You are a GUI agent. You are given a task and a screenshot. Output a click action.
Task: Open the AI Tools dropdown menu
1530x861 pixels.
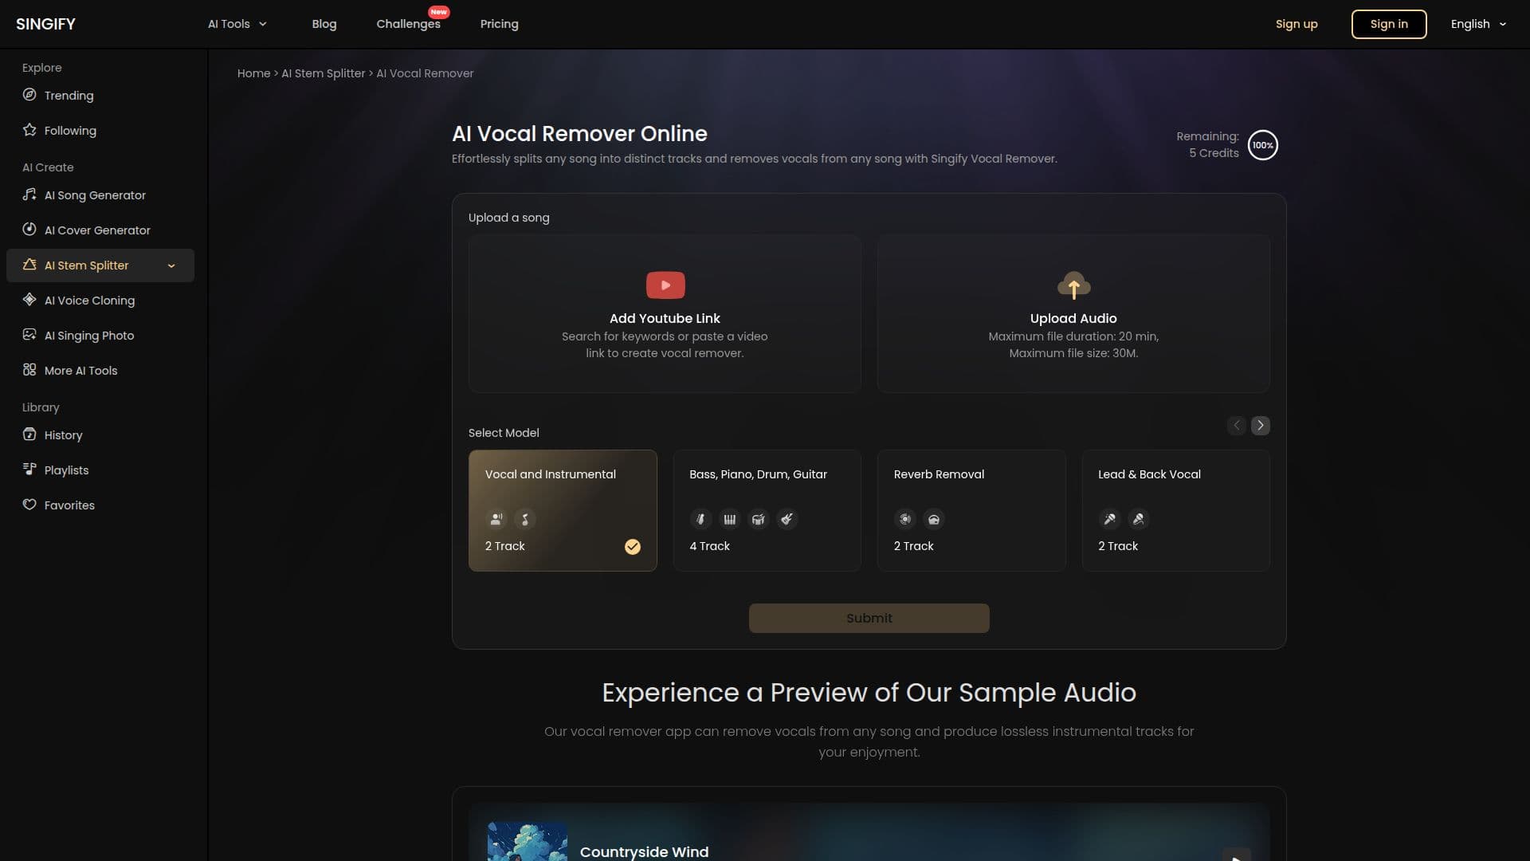(237, 24)
